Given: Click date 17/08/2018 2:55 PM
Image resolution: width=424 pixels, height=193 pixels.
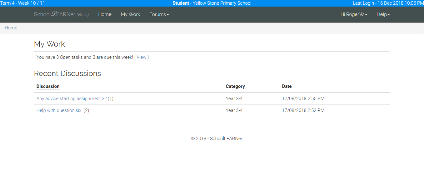Looking at the screenshot, I should pos(303,99).
